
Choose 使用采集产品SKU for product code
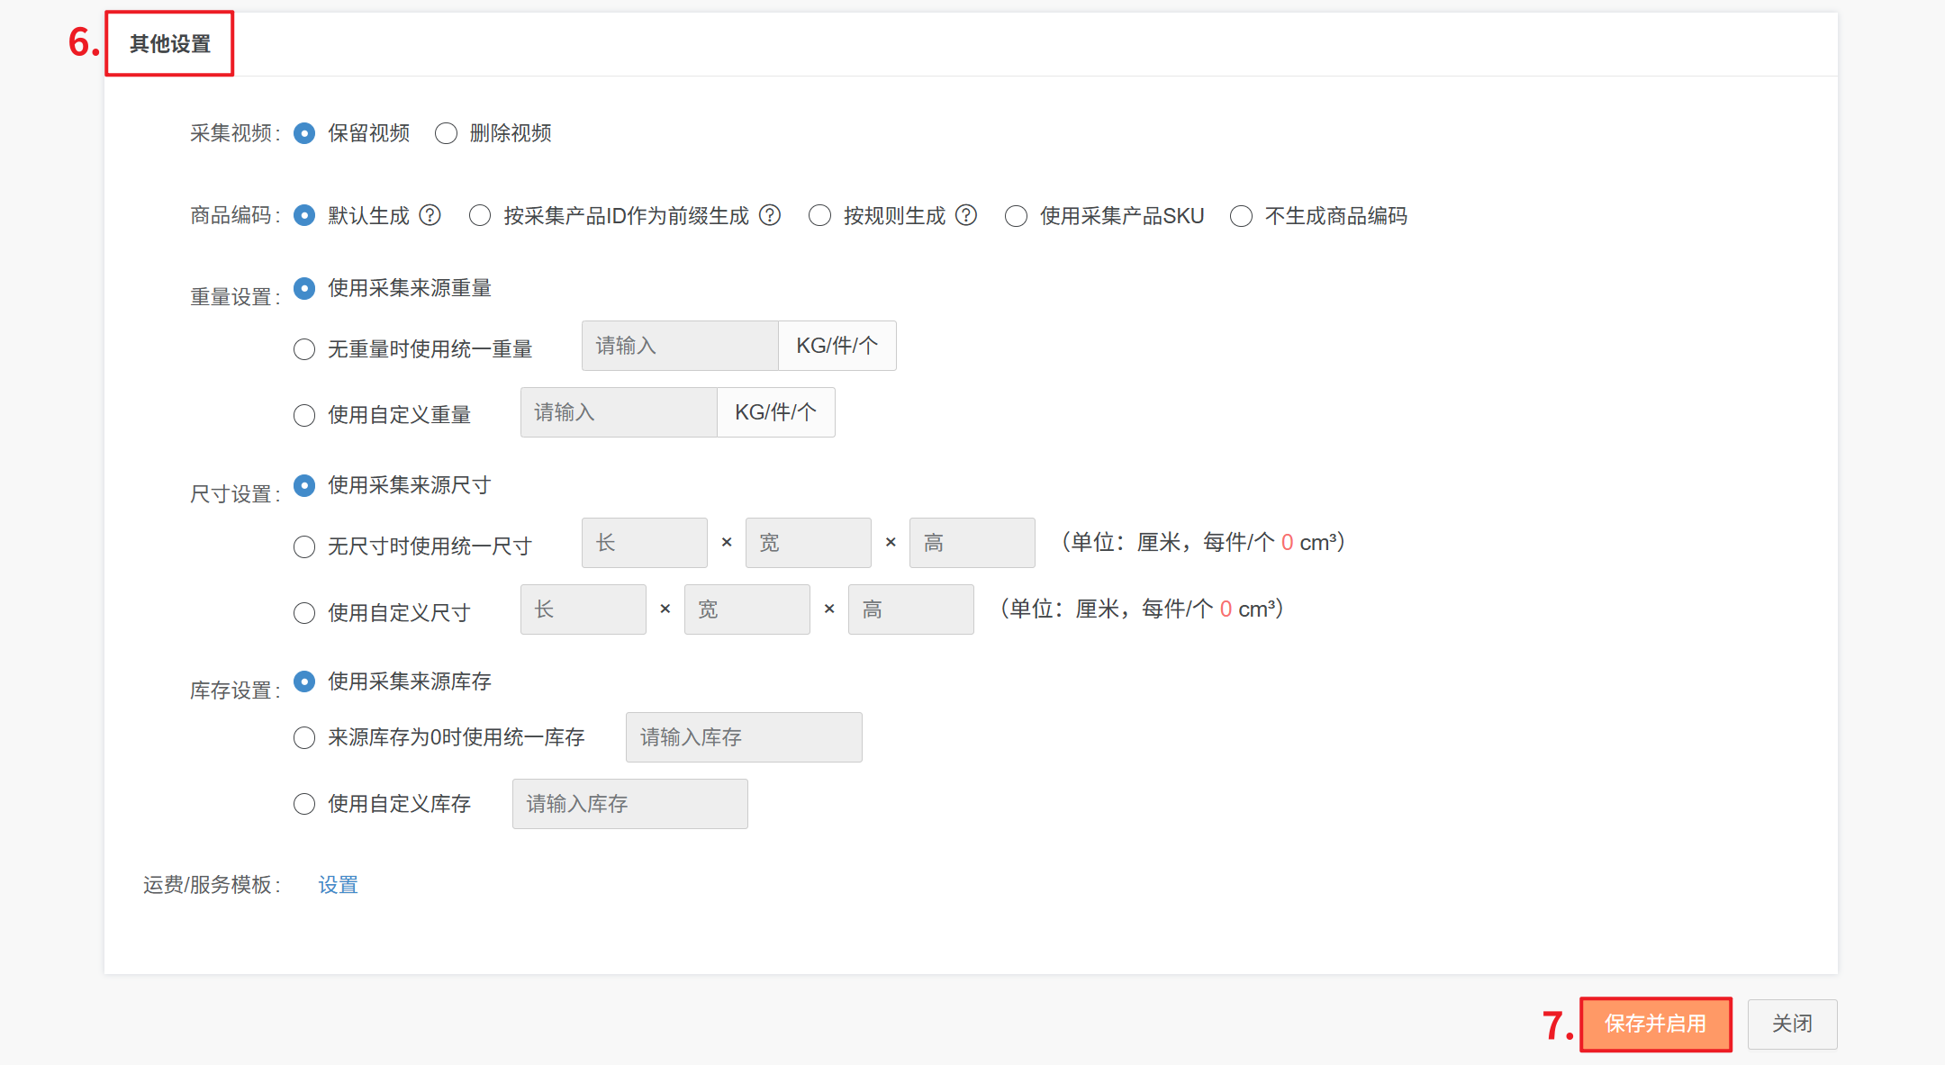(1016, 216)
